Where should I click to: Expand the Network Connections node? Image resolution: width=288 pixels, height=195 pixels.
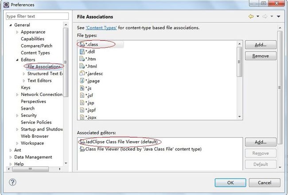(x=17, y=95)
